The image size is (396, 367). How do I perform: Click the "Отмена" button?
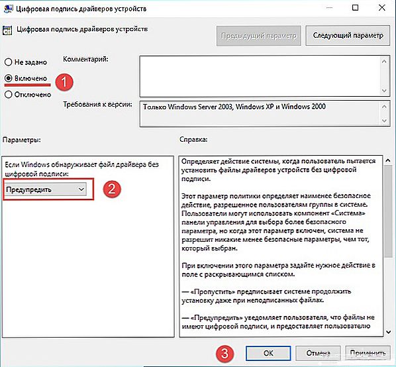(319, 353)
